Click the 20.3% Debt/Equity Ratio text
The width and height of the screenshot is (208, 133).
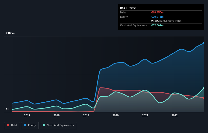166,21
